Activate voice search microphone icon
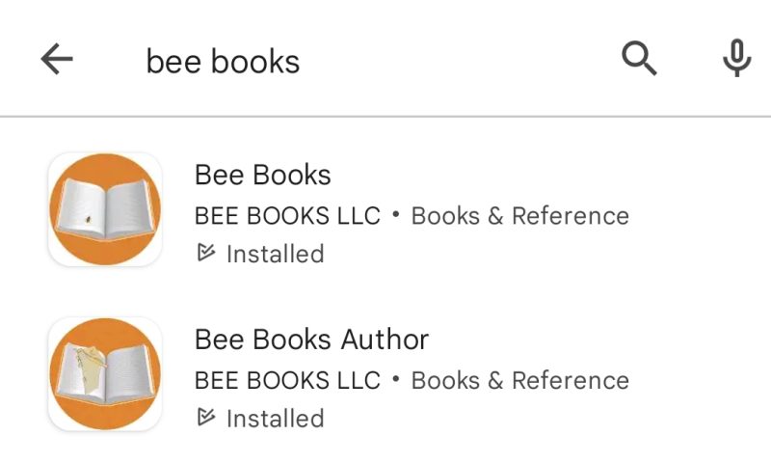The height and width of the screenshot is (463, 771). 737,60
